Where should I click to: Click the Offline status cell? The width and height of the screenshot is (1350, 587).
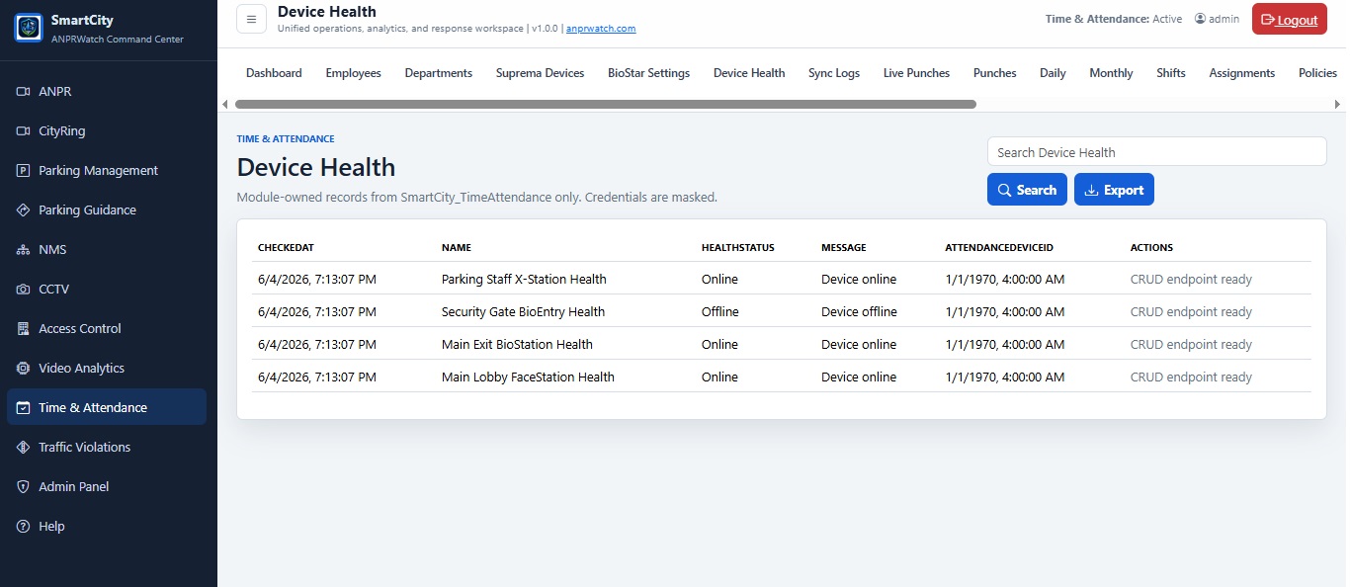[720, 311]
